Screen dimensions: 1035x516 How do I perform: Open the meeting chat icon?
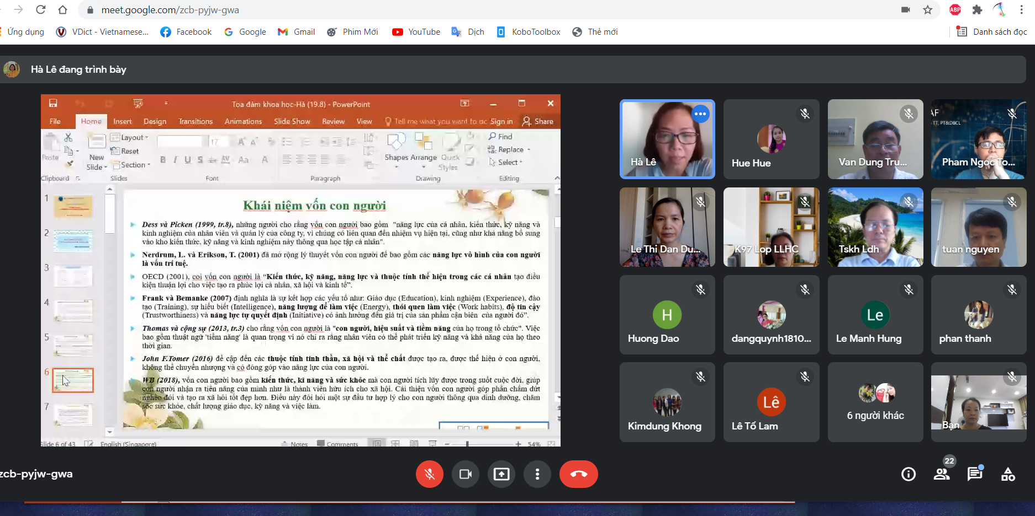coord(975,474)
